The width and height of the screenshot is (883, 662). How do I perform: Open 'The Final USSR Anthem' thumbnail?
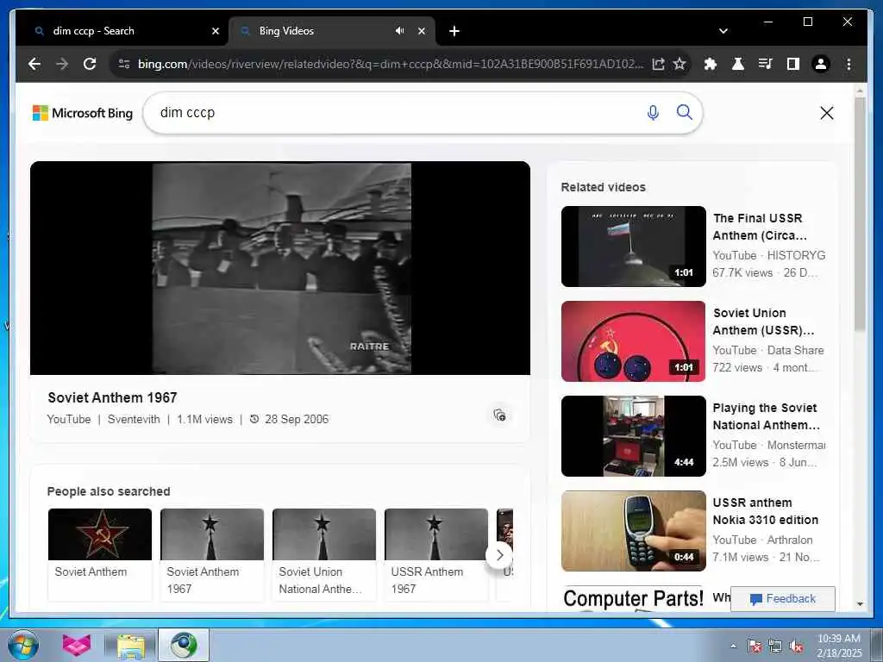[633, 247]
